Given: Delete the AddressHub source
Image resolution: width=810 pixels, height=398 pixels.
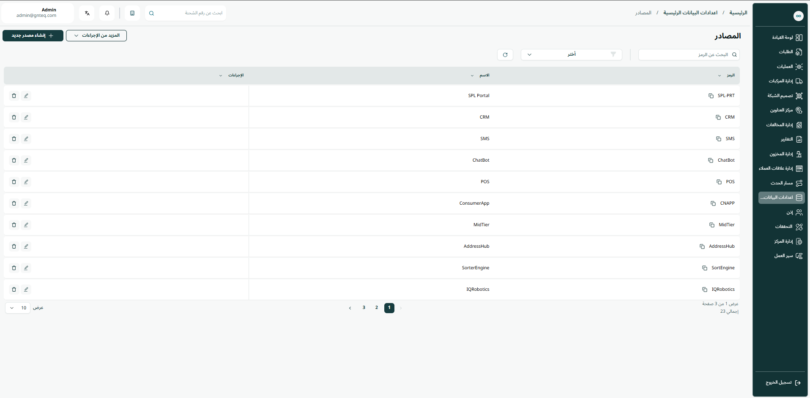Looking at the screenshot, I should (x=14, y=246).
